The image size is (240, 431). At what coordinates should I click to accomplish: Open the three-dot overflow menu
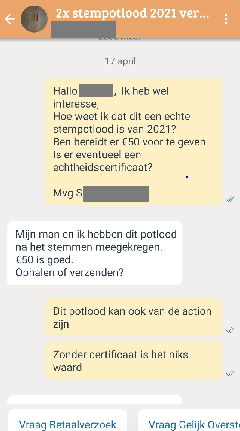226,19
